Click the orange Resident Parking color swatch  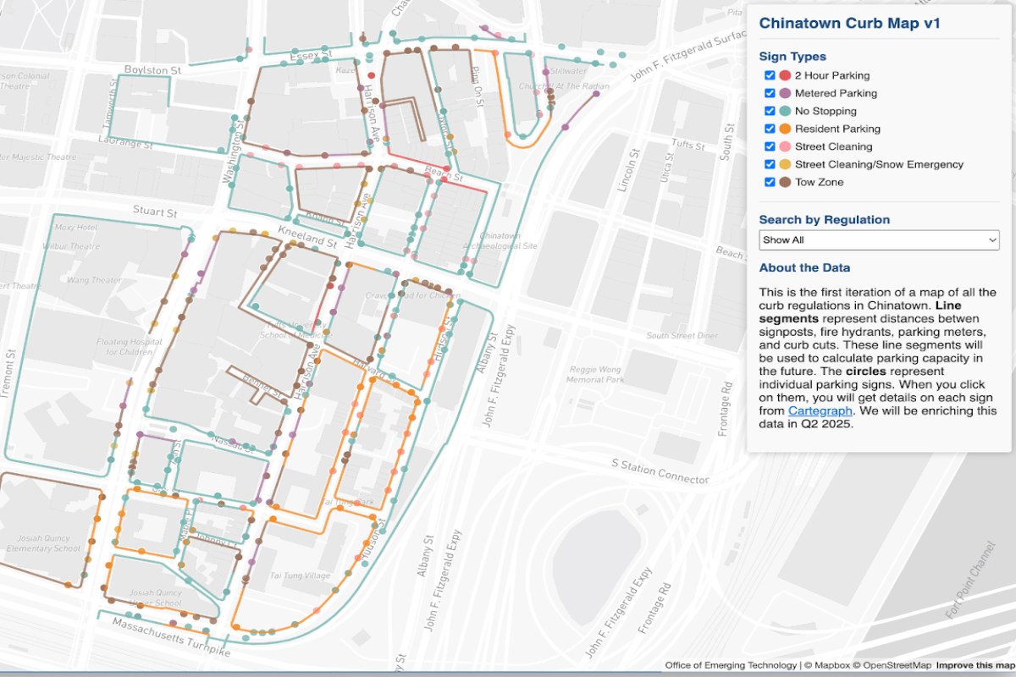point(785,129)
